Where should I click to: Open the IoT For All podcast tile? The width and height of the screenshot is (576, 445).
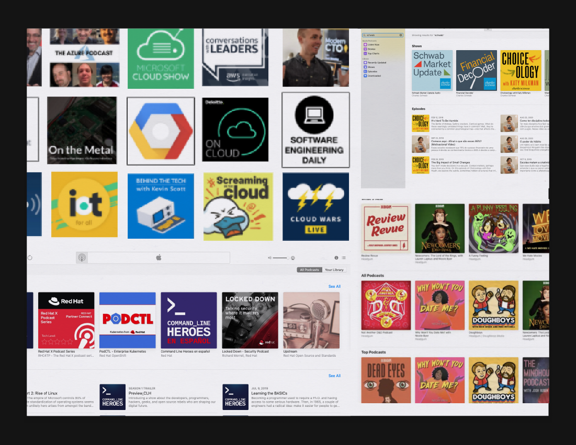point(84,205)
